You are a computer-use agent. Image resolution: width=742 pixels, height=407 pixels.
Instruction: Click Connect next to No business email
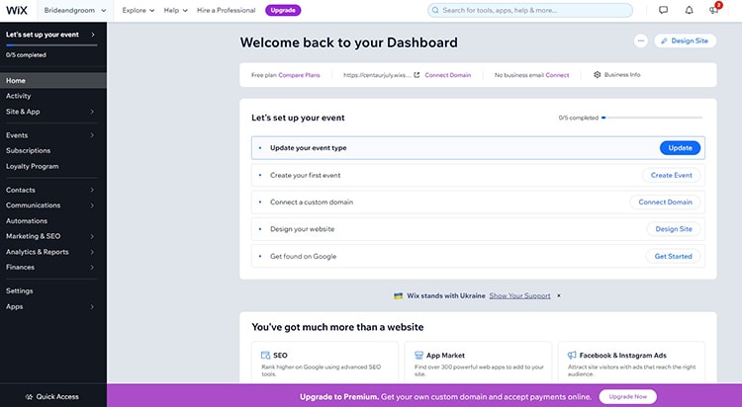click(557, 75)
